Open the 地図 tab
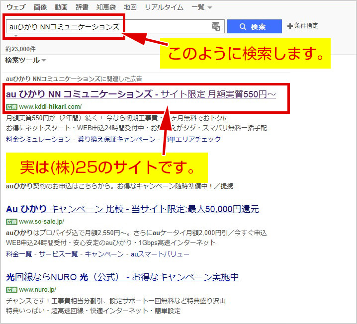357x324 pixels. [130, 7]
